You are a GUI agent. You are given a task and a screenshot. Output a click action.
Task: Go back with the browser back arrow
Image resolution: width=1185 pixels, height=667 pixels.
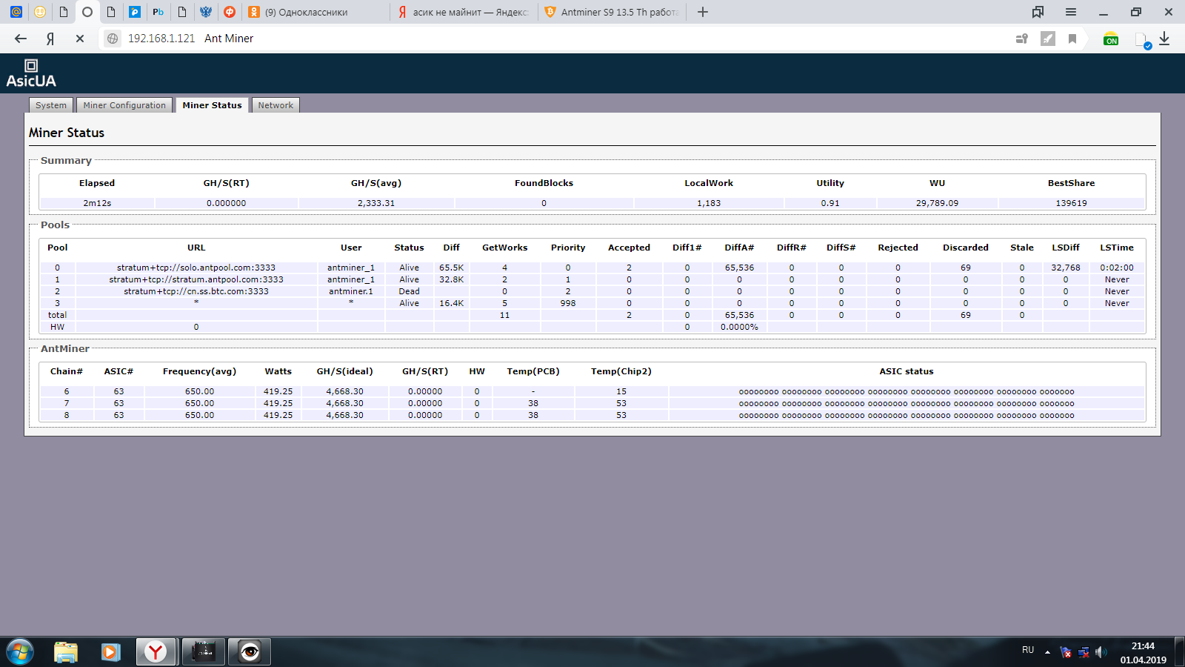tap(21, 39)
